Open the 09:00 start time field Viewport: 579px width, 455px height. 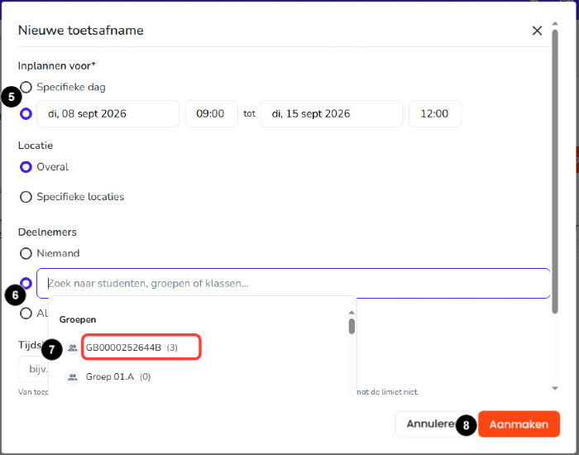pos(212,114)
